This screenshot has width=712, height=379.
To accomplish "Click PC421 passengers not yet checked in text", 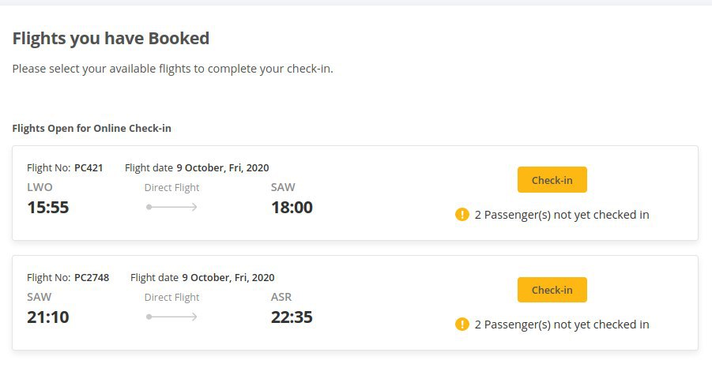I will pyautogui.click(x=562, y=215).
